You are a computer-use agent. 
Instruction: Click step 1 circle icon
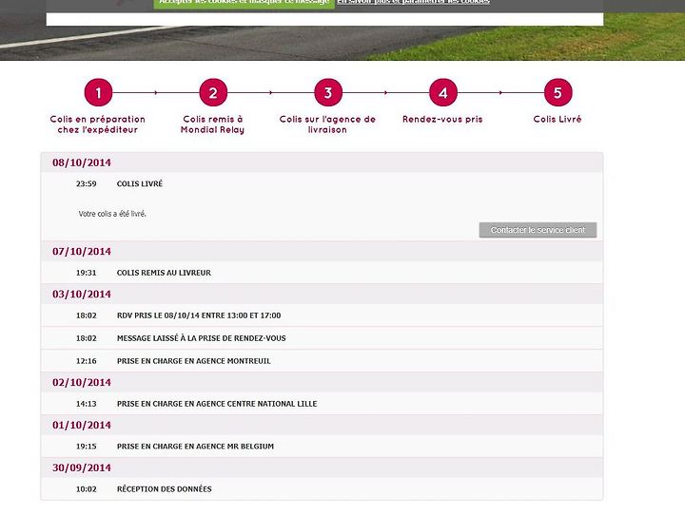(98, 92)
